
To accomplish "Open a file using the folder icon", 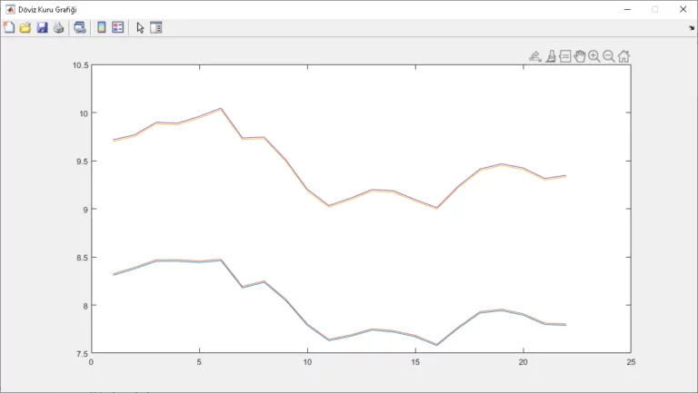I will [25, 27].
